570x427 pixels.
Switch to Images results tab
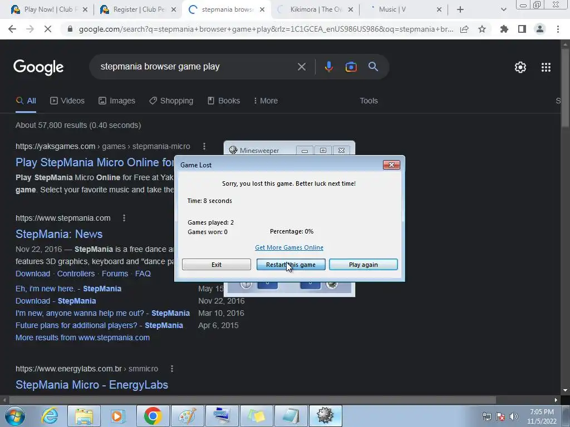click(117, 101)
